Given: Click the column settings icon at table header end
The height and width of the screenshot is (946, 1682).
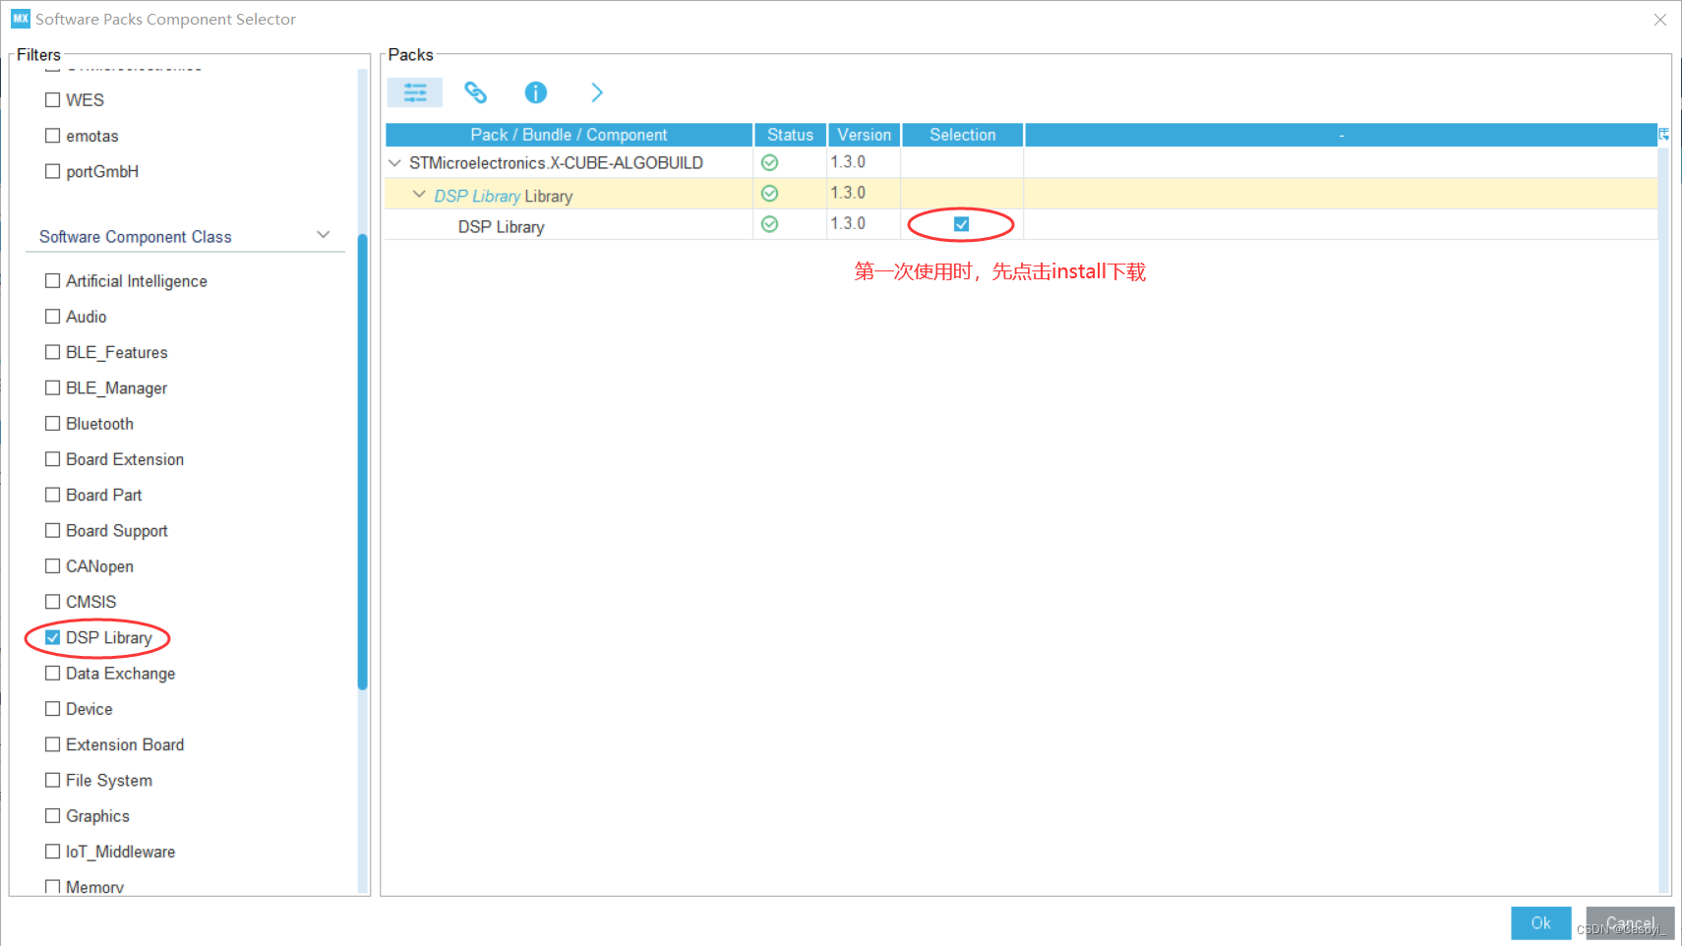Looking at the screenshot, I should pos(1664,134).
